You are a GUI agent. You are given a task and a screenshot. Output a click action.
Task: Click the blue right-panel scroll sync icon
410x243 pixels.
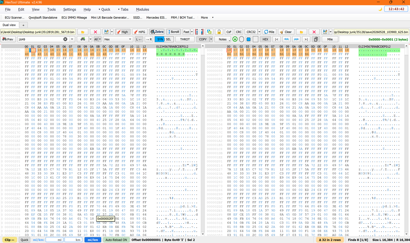tap(202, 32)
